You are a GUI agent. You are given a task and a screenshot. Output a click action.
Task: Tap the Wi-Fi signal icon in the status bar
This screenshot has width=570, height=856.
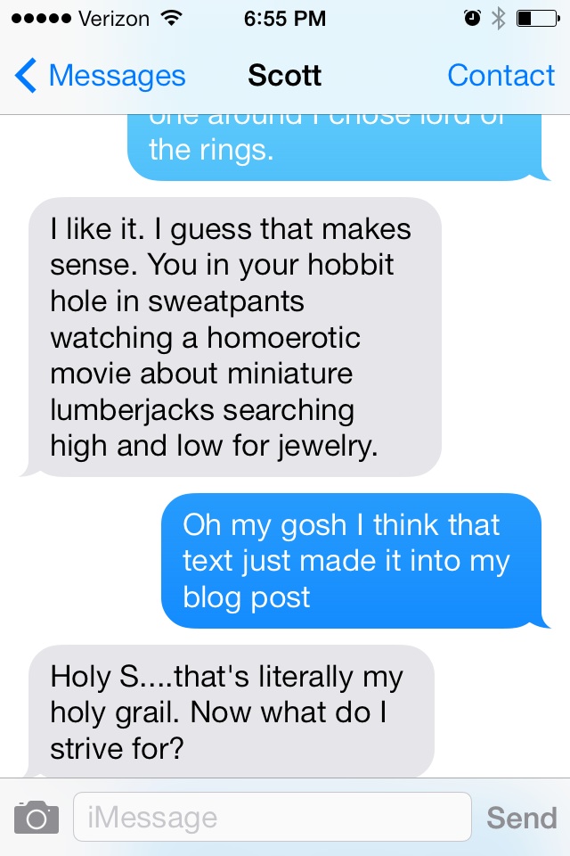click(x=171, y=19)
